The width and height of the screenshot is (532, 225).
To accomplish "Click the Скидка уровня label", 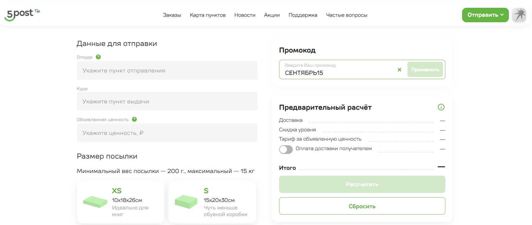I will [x=297, y=130].
